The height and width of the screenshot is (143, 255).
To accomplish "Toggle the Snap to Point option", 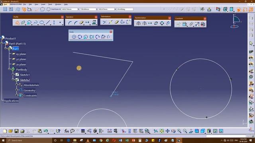I will [11, 9].
